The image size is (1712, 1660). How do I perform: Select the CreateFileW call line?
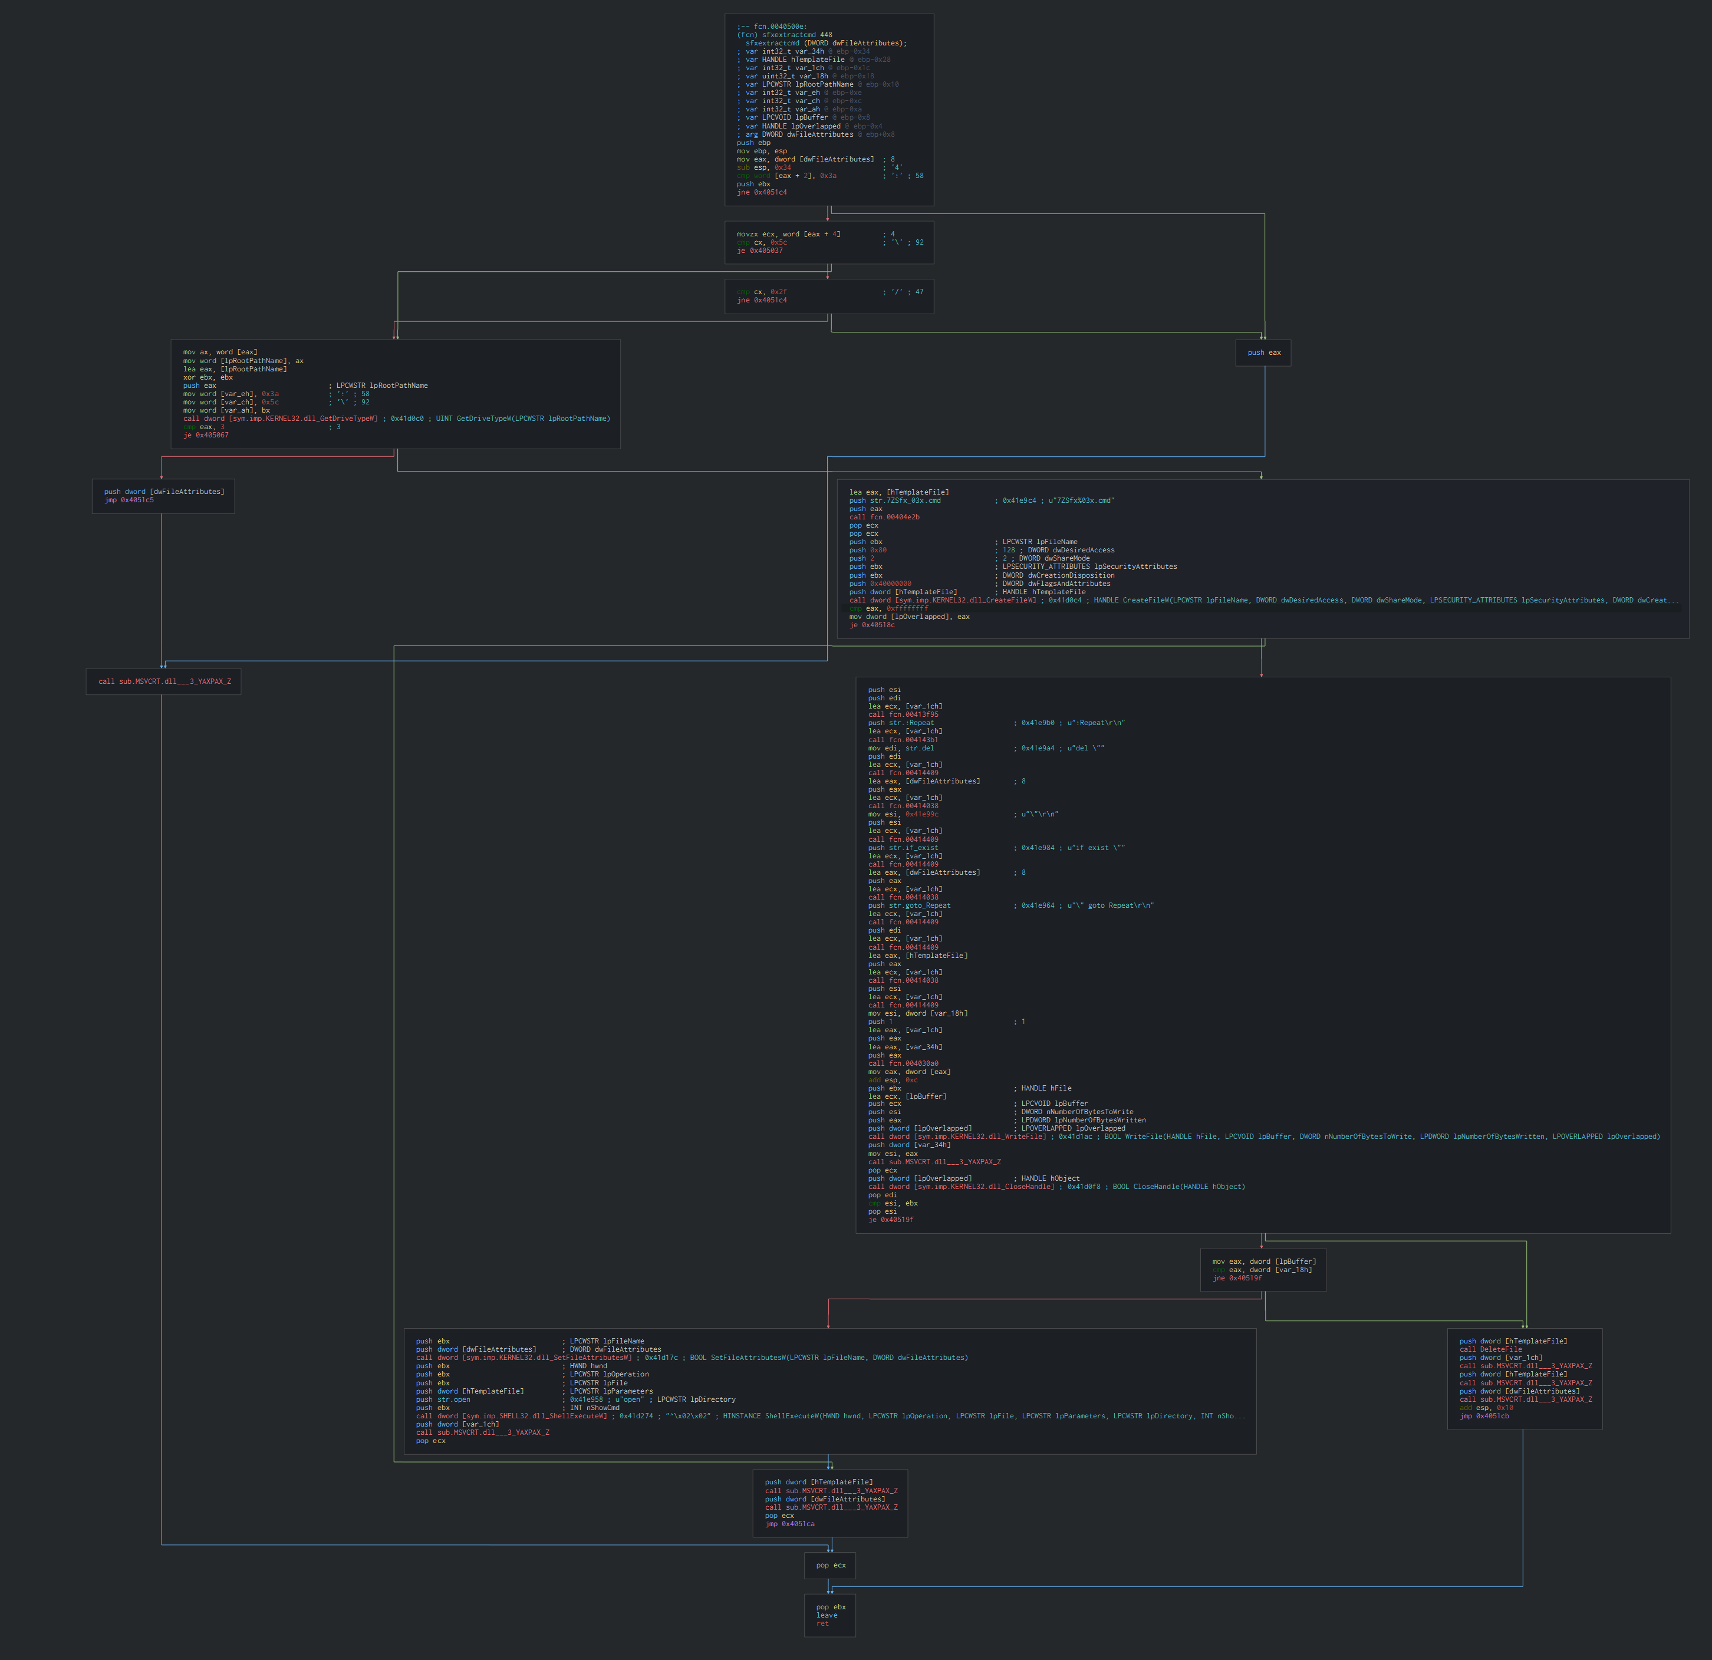point(943,600)
